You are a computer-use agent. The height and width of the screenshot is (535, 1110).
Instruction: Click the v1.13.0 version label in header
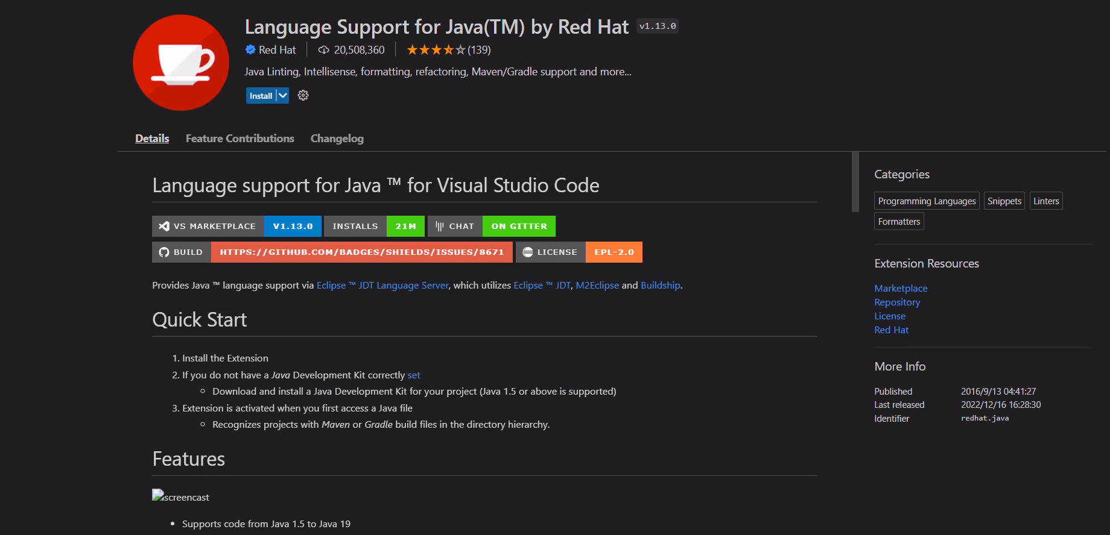tap(658, 26)
